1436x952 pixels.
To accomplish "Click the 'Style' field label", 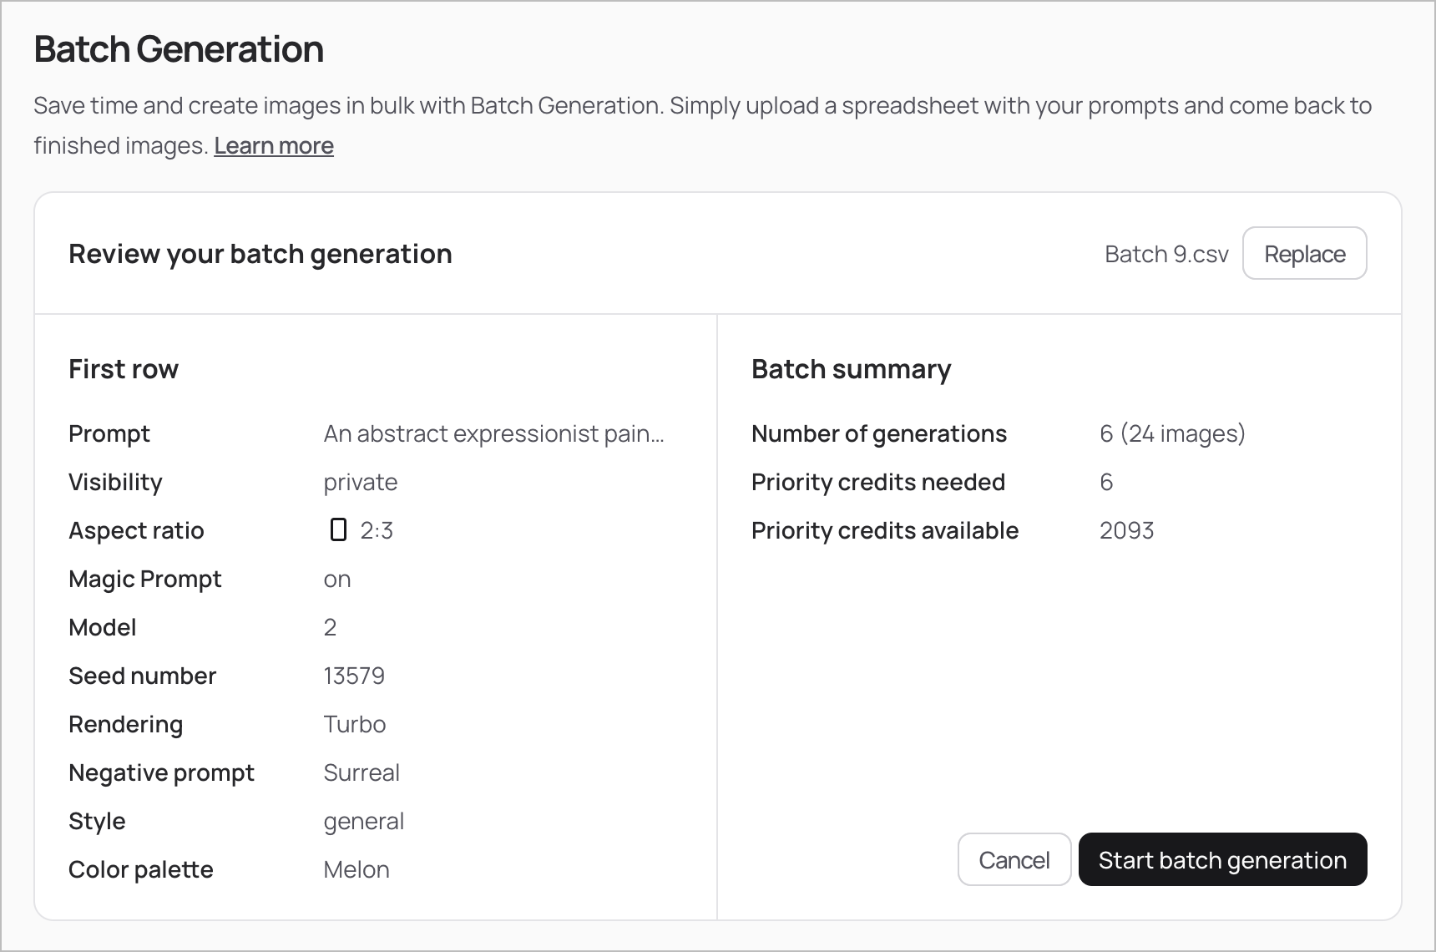I will click(97, 822).
